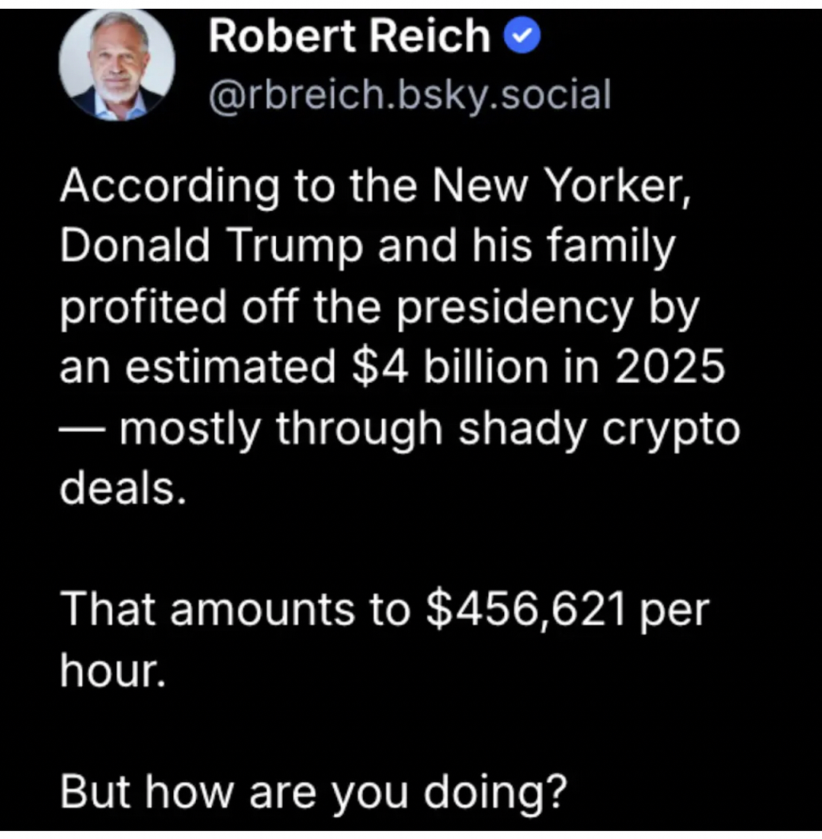Click the "New Yorker" mention
The image size is (822, 839).
[x=560, y=186]
